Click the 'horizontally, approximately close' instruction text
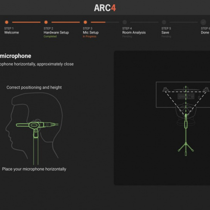This screenshot has width=210, height=210. 44,64
